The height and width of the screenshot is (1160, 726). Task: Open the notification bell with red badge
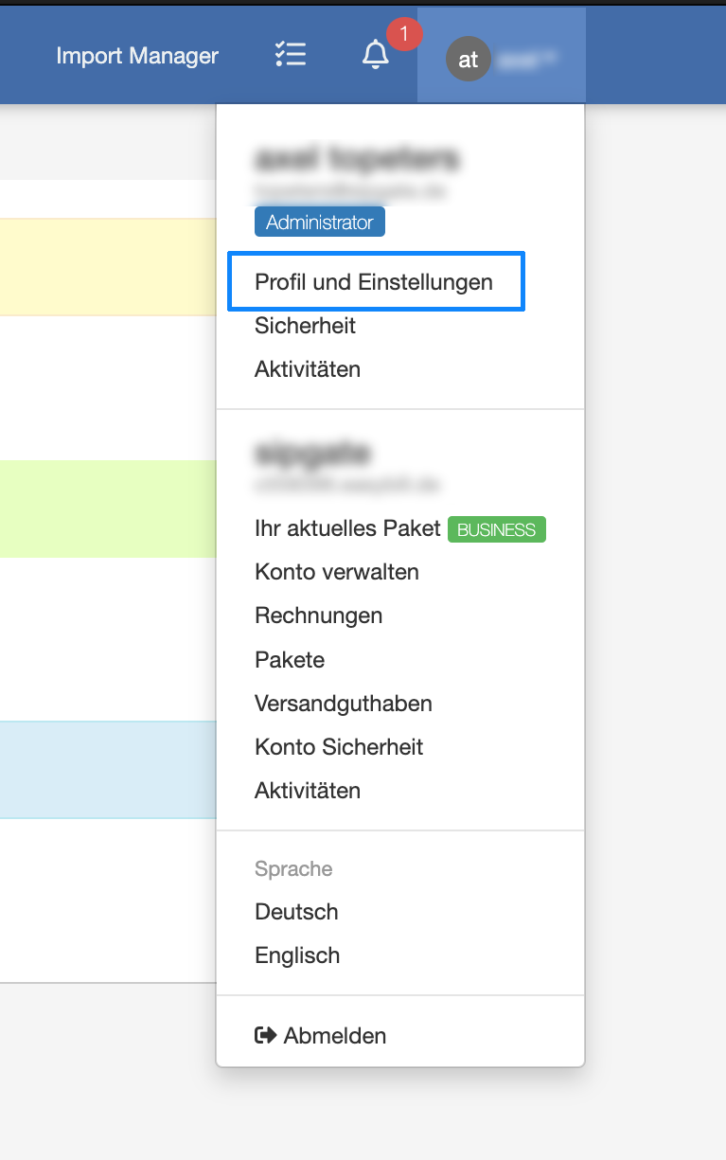click(375, 54)
